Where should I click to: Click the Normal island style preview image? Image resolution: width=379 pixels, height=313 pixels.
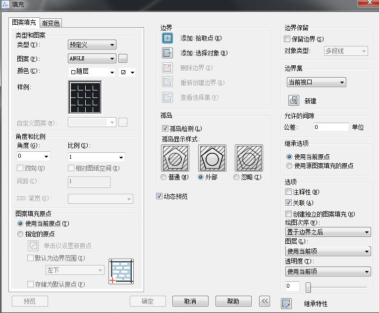pyautogui.click(x=175, y=158)
